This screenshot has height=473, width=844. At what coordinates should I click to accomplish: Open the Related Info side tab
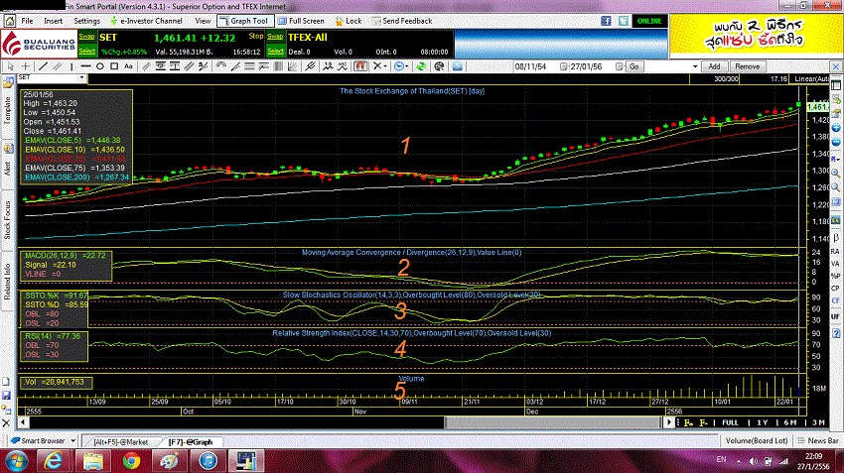(8, 282)
